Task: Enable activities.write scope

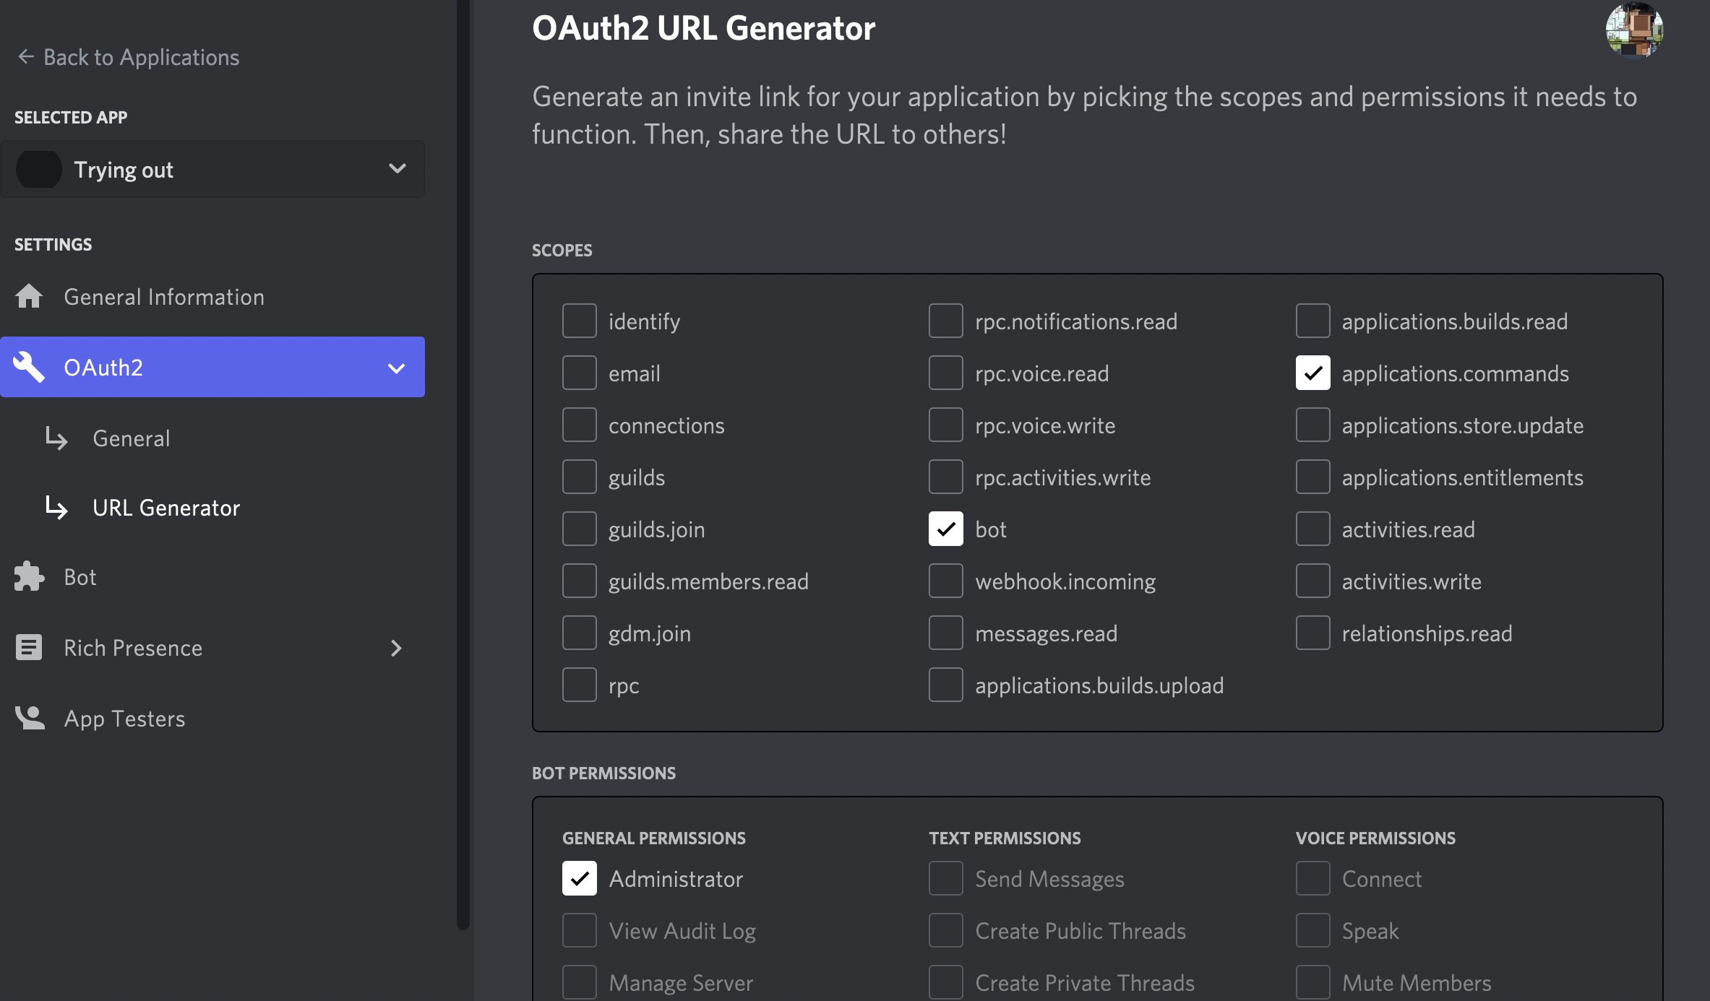Action: (x=1313, y=581)
